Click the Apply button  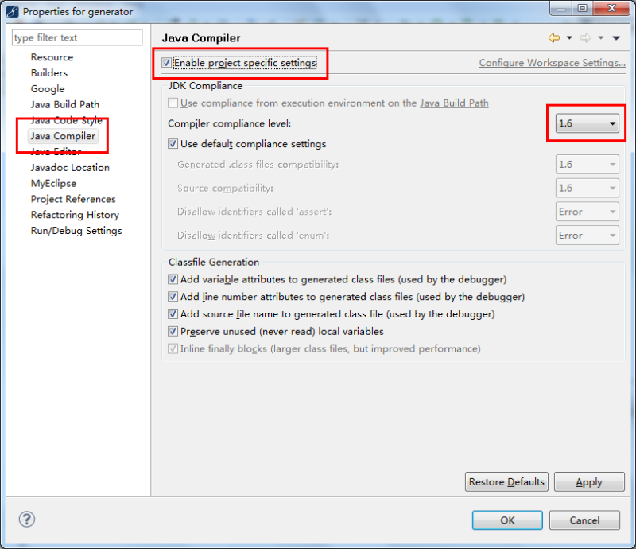coord(588,482)
